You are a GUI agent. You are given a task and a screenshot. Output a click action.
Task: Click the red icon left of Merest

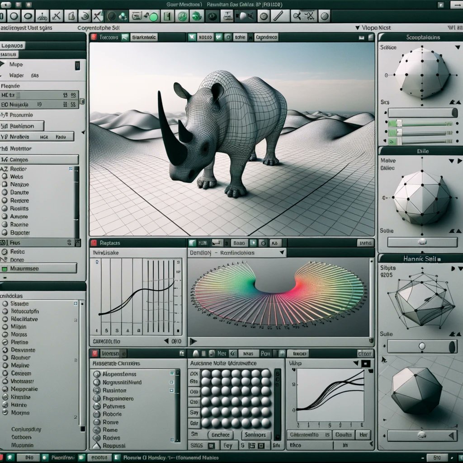pos(95,354)
